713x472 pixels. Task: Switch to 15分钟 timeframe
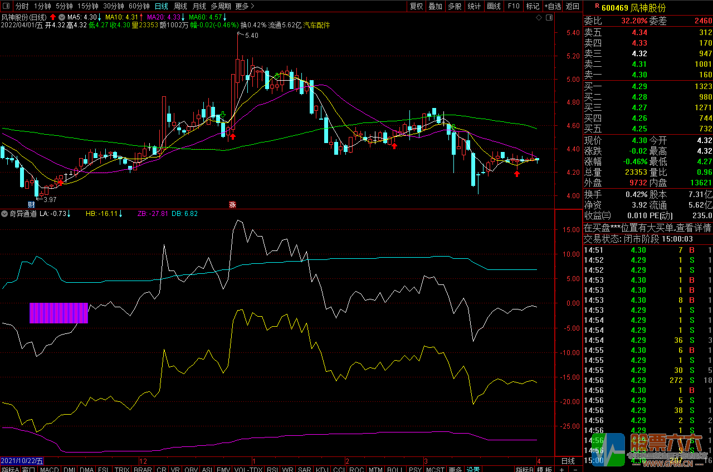[x=87, y=6]
